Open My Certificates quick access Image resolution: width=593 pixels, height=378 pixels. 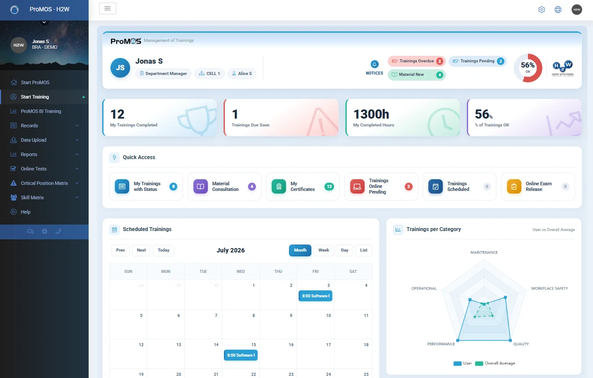(303, 187)
